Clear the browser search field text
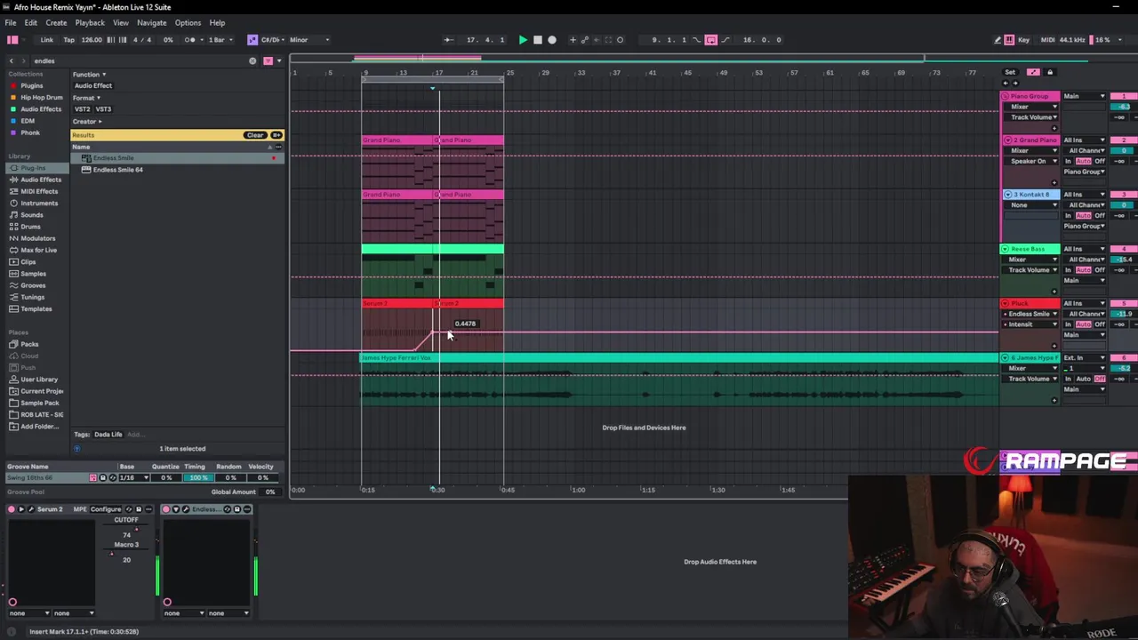Image resolution: width=1138 pixels, height=640 pixels. (x=252, y=60)
